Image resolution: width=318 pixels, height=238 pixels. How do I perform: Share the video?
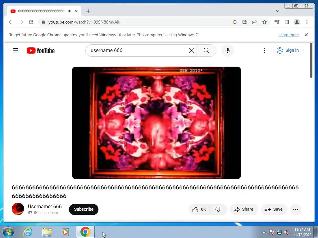coord(244,209)
